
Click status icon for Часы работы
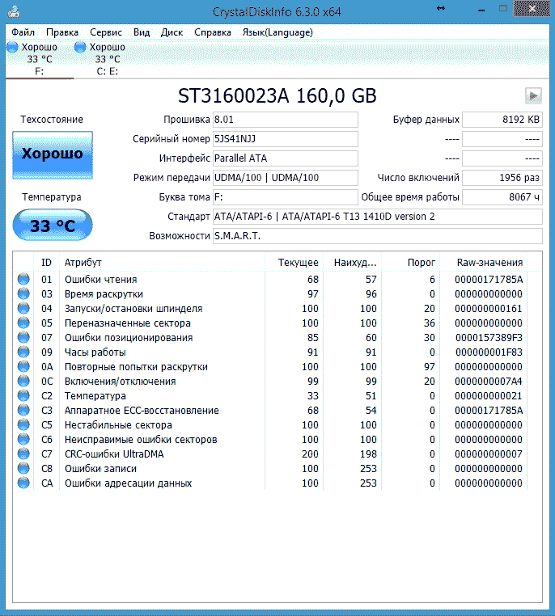point(23,352)
